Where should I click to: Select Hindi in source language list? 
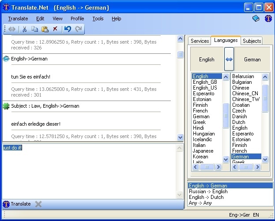tap(207, 128)
